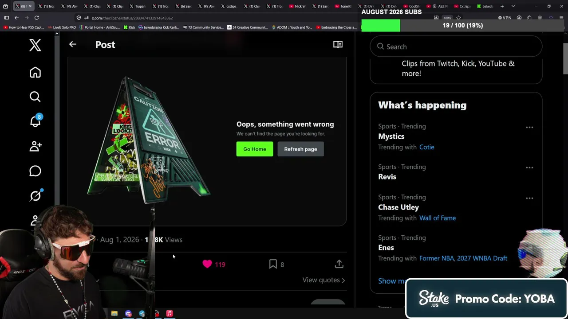This screenshot has height=319, width=568.
Task: Toggle the VPN button in the toolbar
Action: coord(505,18)
